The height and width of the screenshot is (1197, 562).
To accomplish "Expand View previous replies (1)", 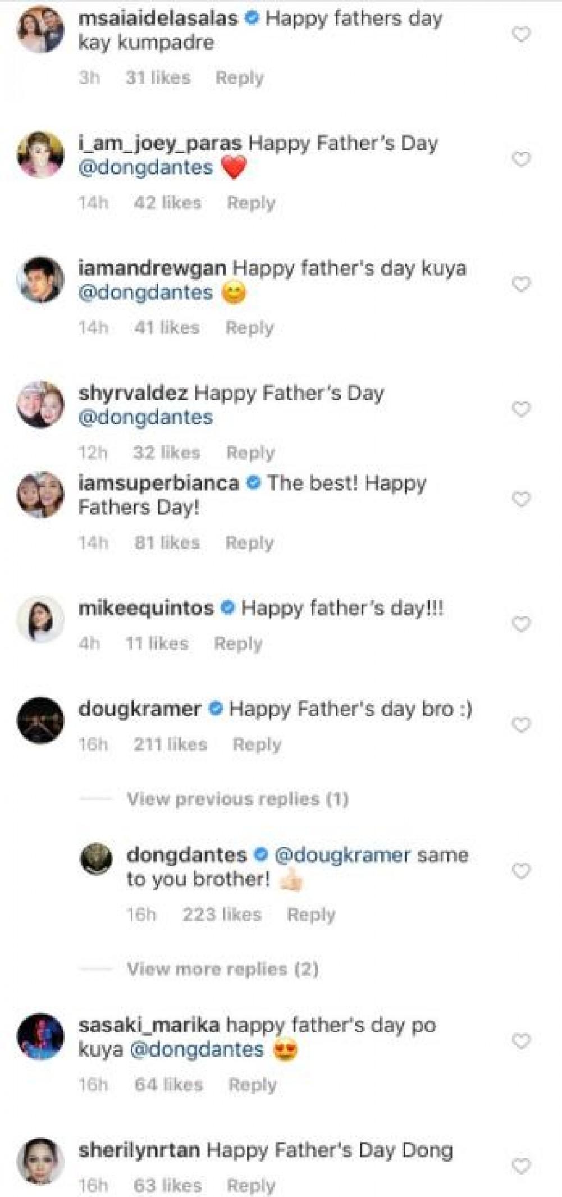I will (x=237, y=799).
